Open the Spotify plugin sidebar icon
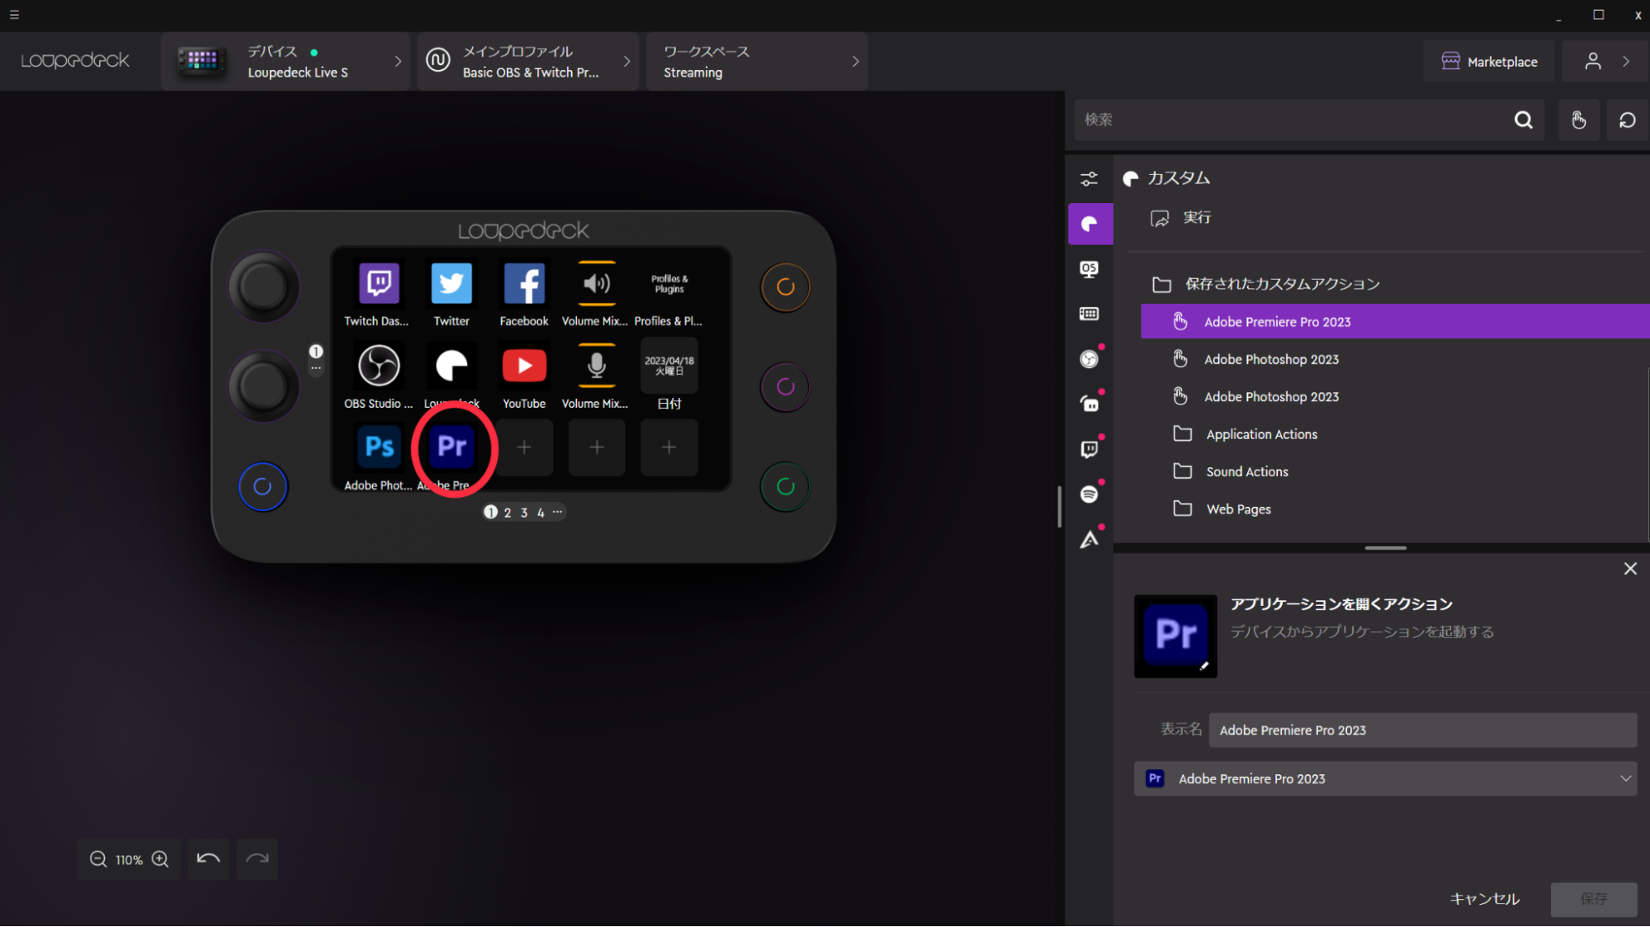The image size is (1650, 927). [1090, 494]
